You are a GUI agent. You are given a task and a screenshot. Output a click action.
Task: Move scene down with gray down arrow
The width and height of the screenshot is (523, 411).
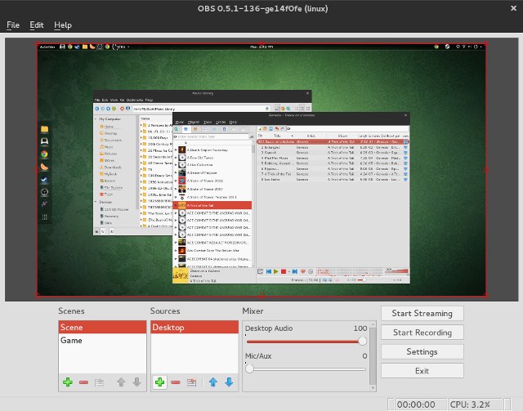pos(136,382)
